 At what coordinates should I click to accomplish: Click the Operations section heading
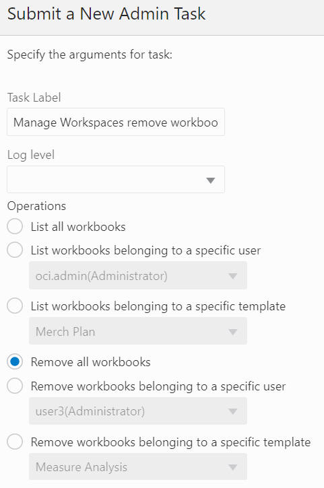[36, 206]
